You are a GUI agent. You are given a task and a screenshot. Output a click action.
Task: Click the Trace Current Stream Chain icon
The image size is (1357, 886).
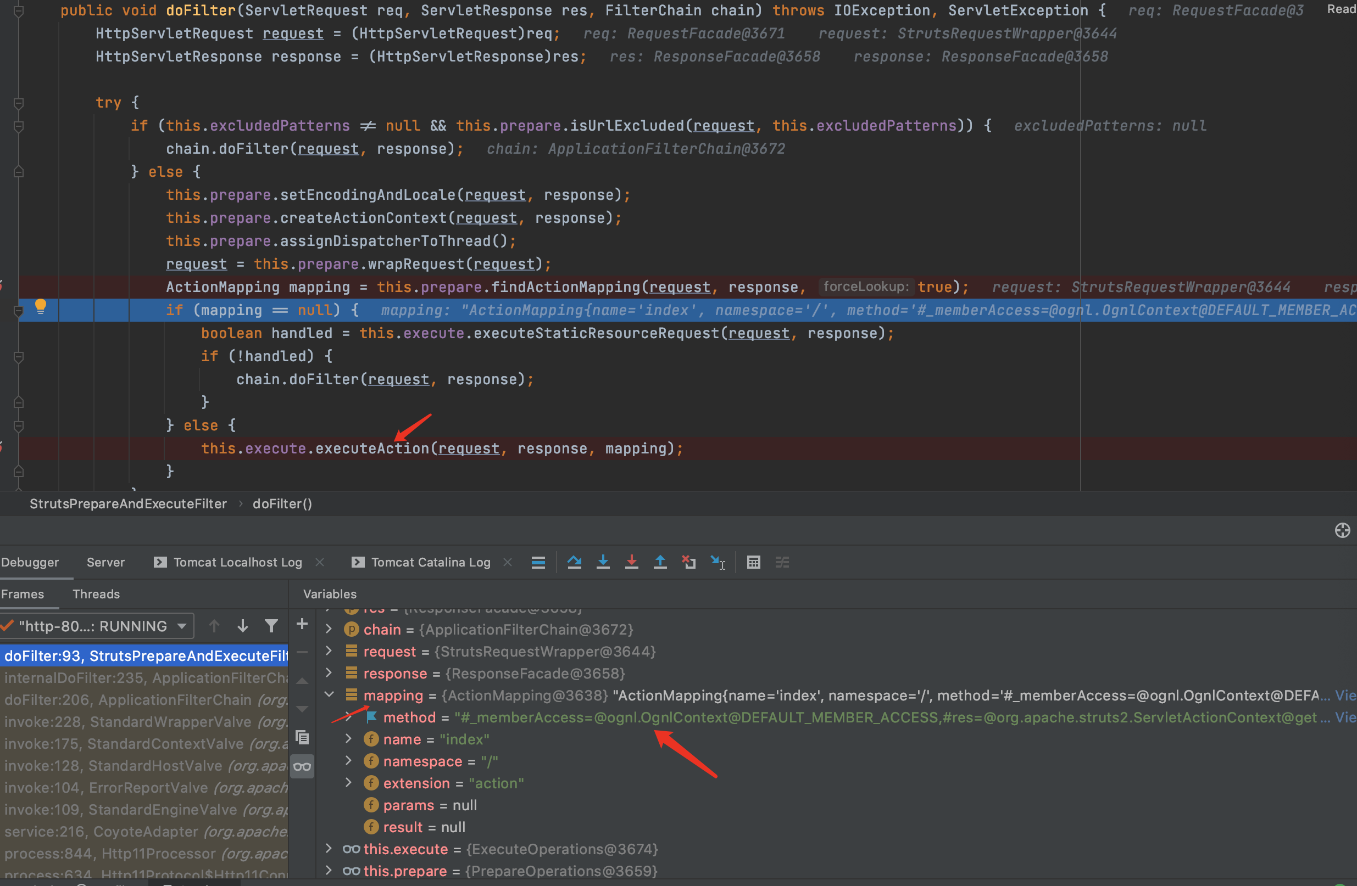782,562
